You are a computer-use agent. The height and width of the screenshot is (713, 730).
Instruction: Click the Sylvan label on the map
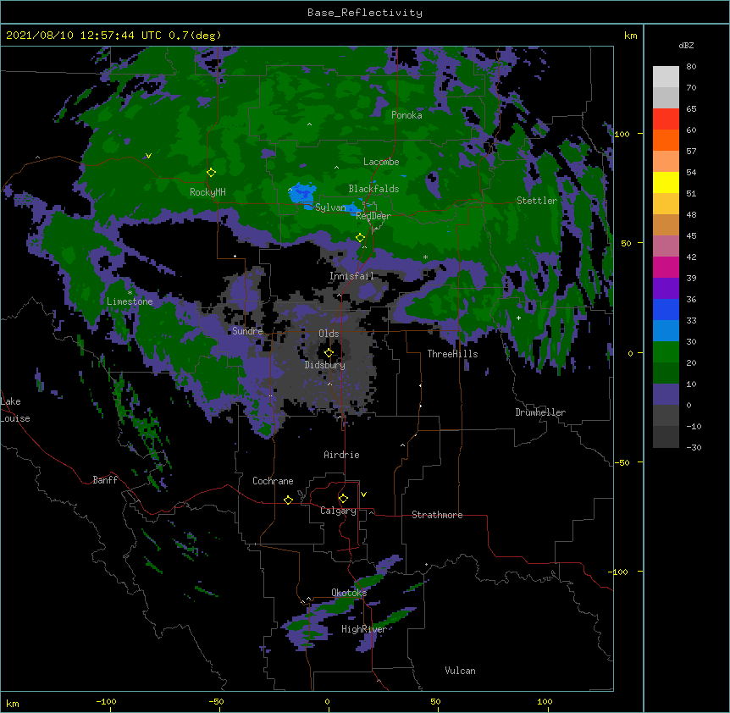330,207
